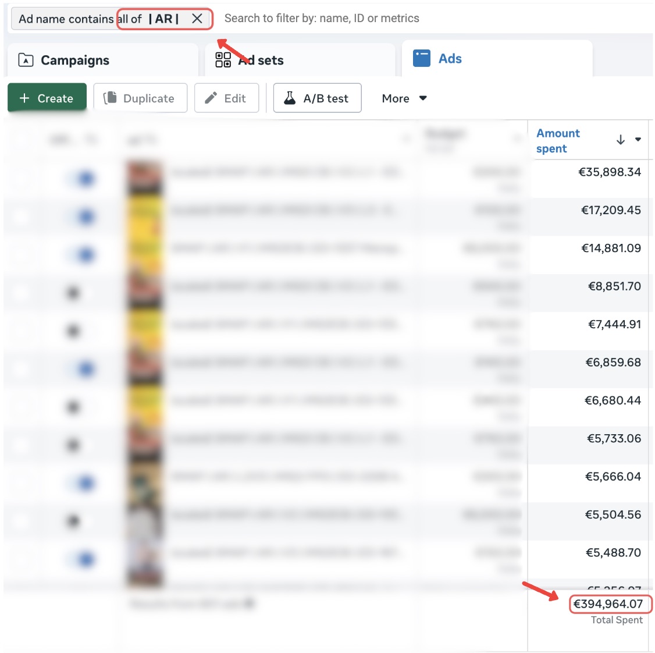Image resolution: width=655 pixels, height=653 pixels.
Task: Open thumbnail of the €17,209.45 ad
Action: pos(144,216)
